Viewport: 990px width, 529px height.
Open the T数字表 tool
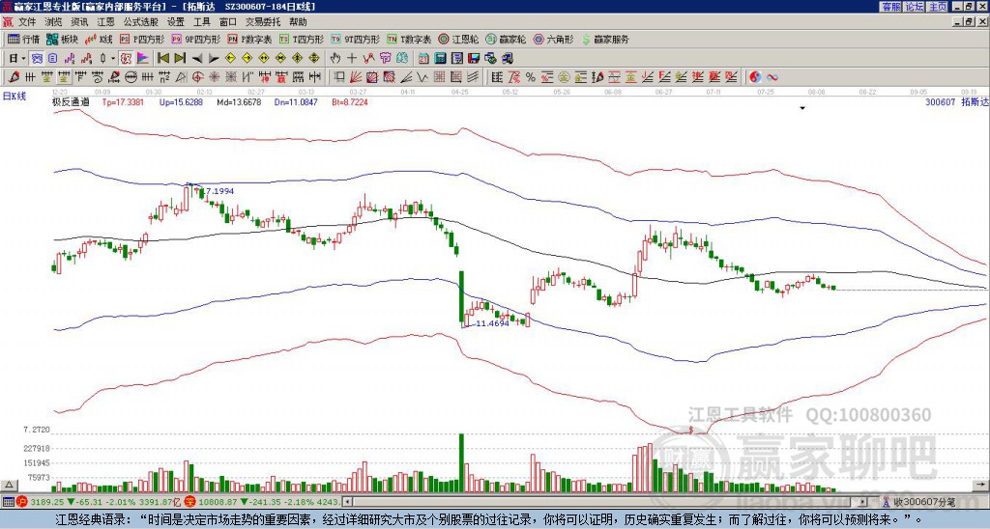pos(409,39)
